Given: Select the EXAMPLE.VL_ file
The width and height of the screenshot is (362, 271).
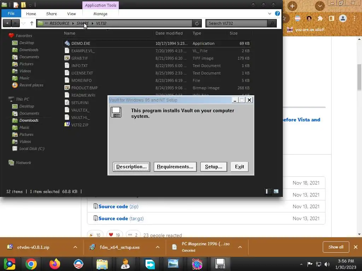Looking at the screenshot, I should point(83,51).
